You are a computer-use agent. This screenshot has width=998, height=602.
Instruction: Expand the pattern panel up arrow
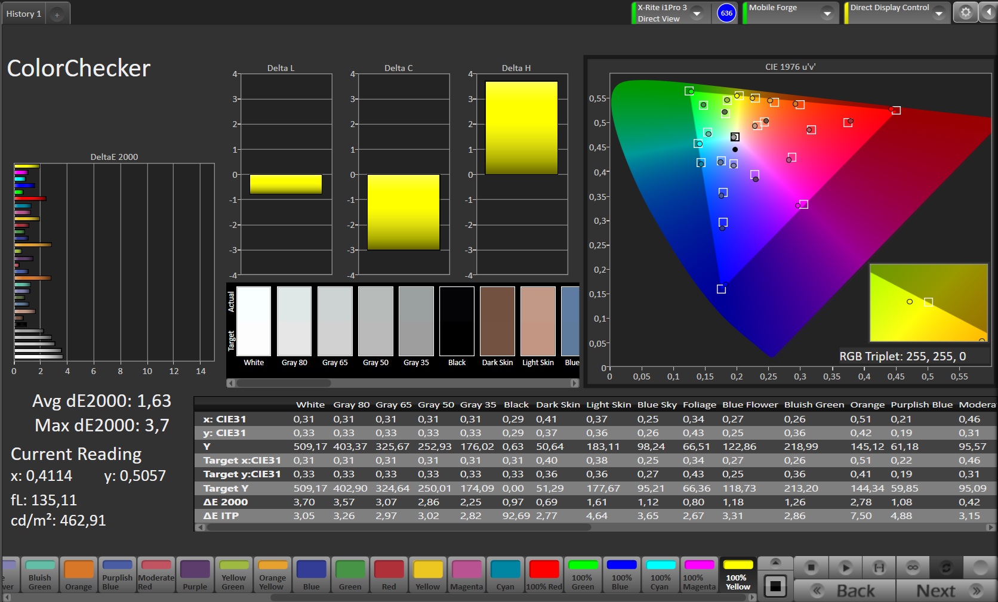pyautogui.click(x=775, y=563)
